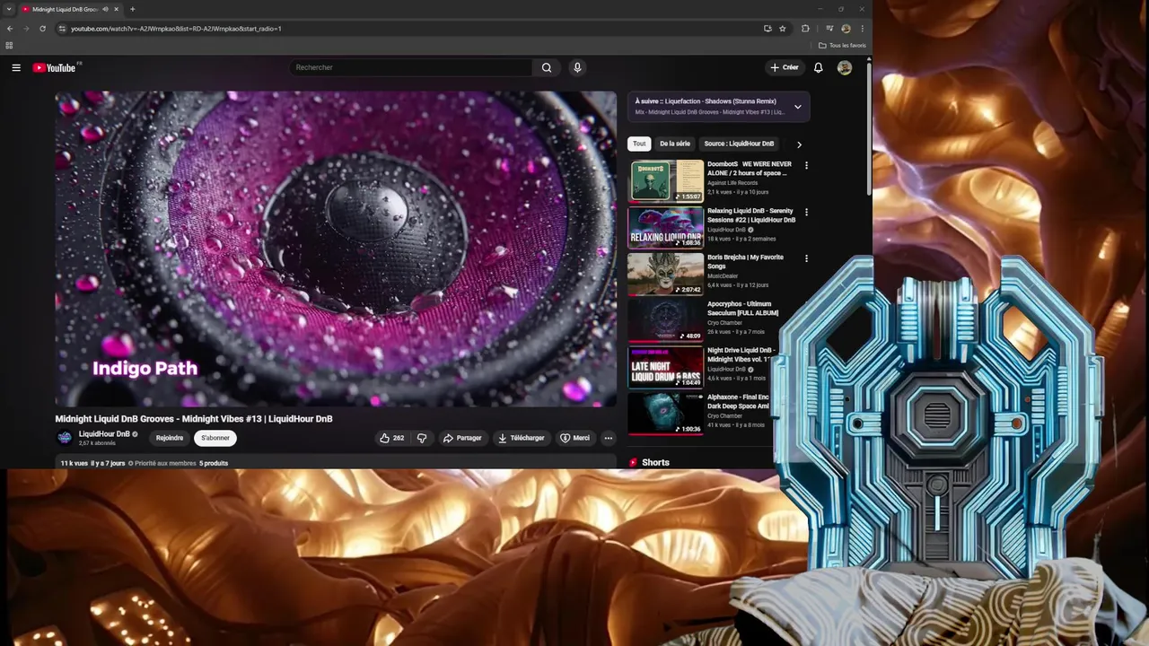Image resolution: width=1149 pixels, height=646 pixels.
Task: Open 'Boris Brejcha | My Favorite Songs' title
Action: point(745,261)
